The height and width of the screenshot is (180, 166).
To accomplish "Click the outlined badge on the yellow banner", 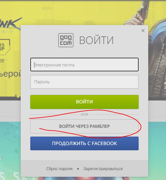I will [x=5, y=47].
